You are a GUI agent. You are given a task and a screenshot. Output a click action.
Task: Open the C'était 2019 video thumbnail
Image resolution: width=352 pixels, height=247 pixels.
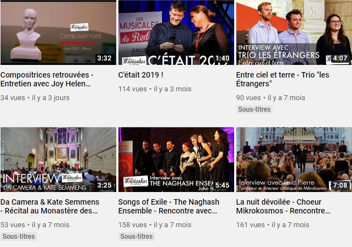(x=176, y=32)
